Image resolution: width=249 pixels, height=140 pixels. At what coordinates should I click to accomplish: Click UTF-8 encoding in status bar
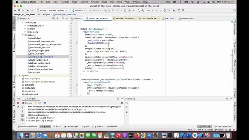tap(200, 130)
